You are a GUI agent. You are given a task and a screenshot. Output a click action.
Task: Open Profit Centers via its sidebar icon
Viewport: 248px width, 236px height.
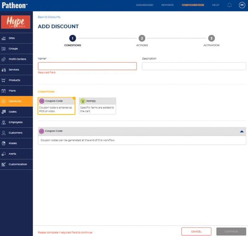click(4, 59)
